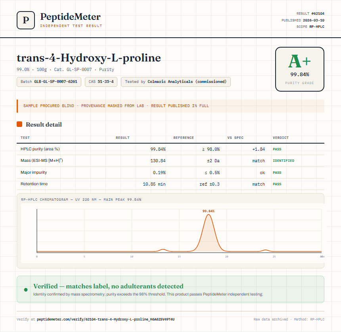
Task: Click the 99.0% · 100g · Cat. GL-SP-0007 subtitle
Action: [x=65, y=69]
